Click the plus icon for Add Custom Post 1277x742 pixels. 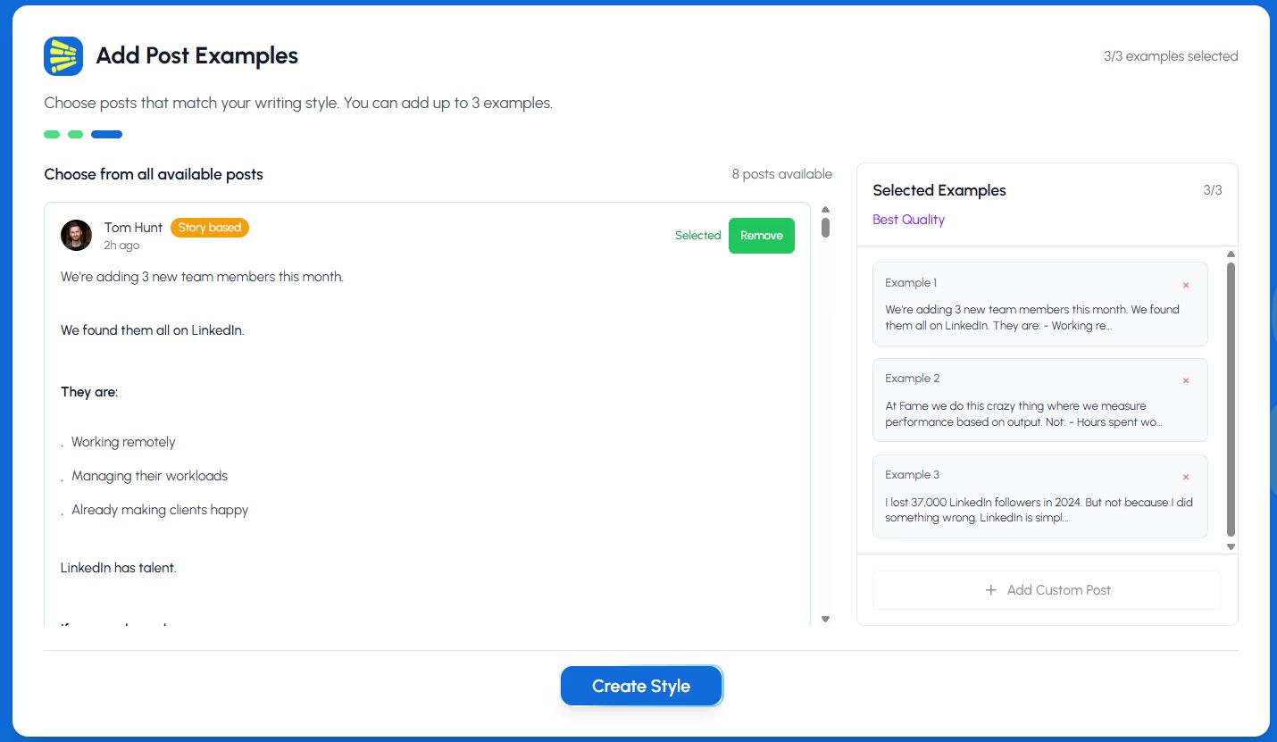point(990,590)
